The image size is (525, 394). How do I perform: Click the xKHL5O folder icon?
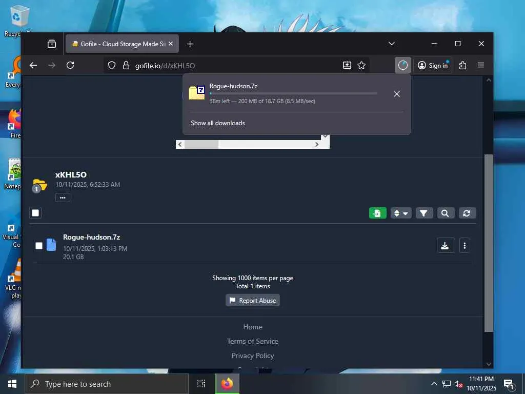point(39,186)
